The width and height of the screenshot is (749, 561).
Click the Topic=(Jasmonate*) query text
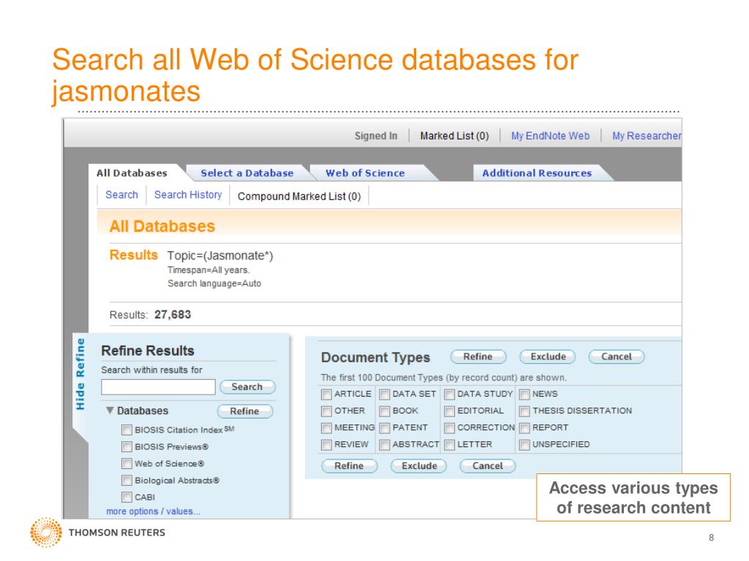pos(219,256)
